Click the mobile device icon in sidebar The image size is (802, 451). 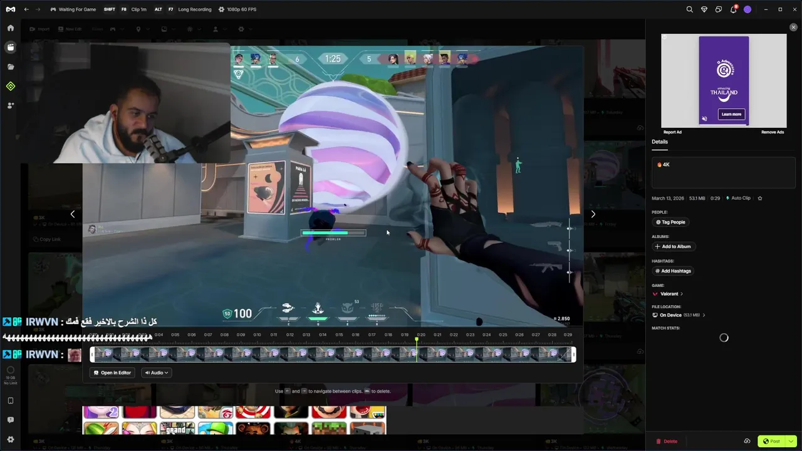[11, 401]
